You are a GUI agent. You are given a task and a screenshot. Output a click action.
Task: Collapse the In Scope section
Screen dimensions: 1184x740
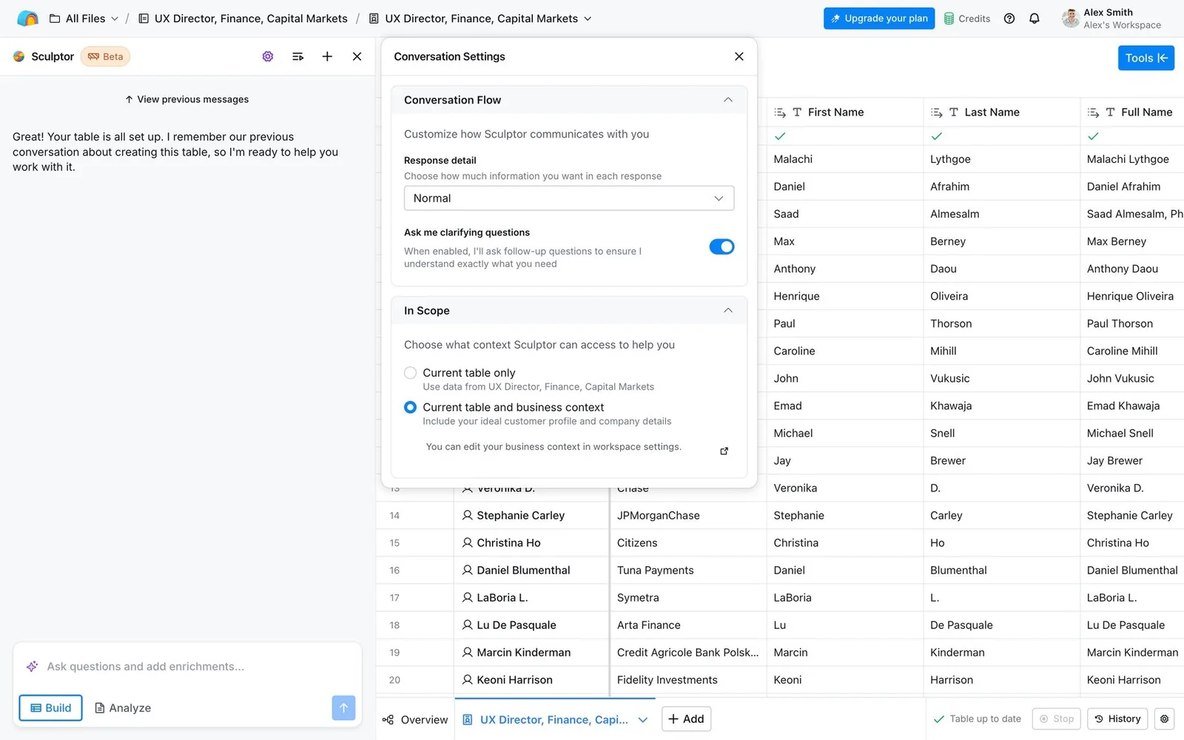(728, 311)
